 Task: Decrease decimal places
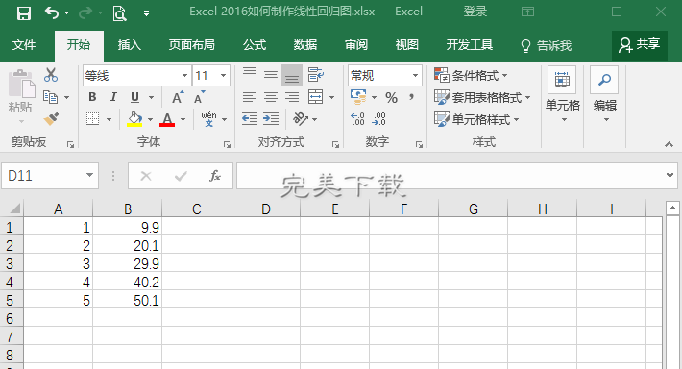coord(378,119)
